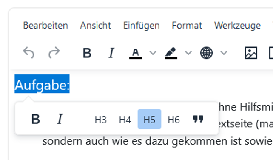Toggle bold in the floating popup toolbar
The image size is (273, 160).
(36, 119)
